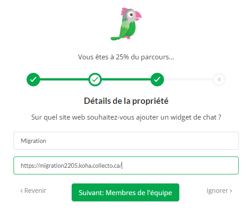Click the parrot mascot's green body
This screenshot has height=214, width=246.
[x=128, y=30]
